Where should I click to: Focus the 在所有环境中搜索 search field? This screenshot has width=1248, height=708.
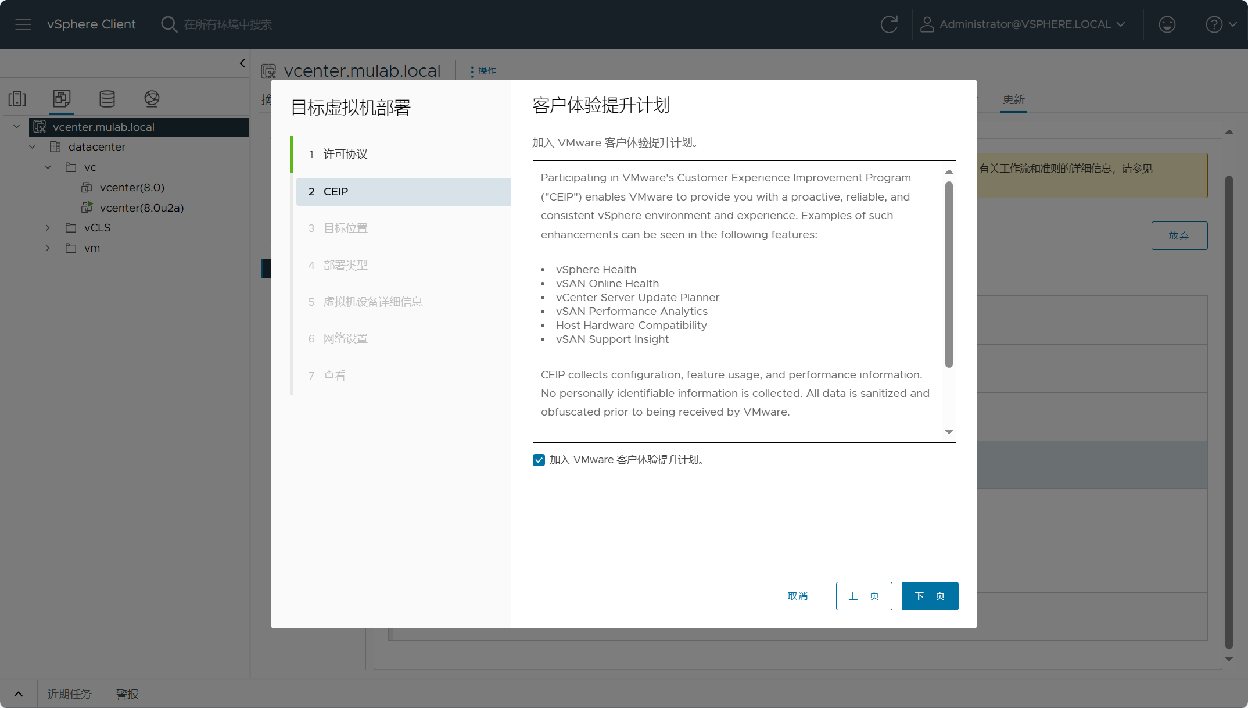tap(228, 24)
